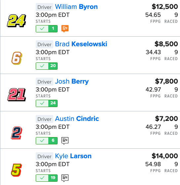The height and width of the screenshot is (185, 180).
Task: Toggle Brad Keselowski's green check badge showing 20
Action: 47,66
